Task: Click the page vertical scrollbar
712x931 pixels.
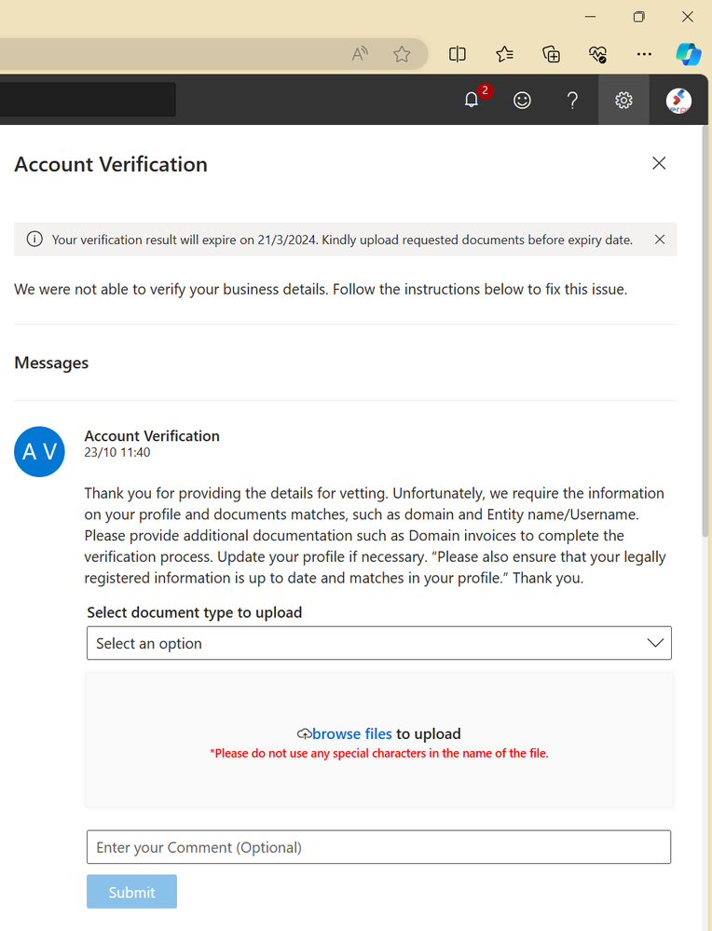Action: click(706, 333)
